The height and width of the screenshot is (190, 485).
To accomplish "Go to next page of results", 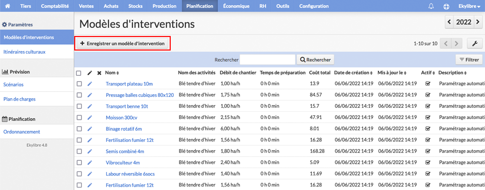I will (456, 44).
